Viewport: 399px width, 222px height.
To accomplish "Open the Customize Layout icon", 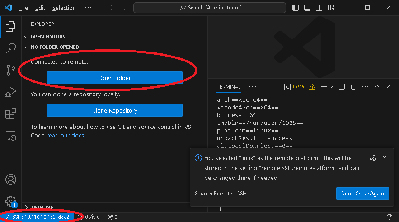I will [331, 8].
